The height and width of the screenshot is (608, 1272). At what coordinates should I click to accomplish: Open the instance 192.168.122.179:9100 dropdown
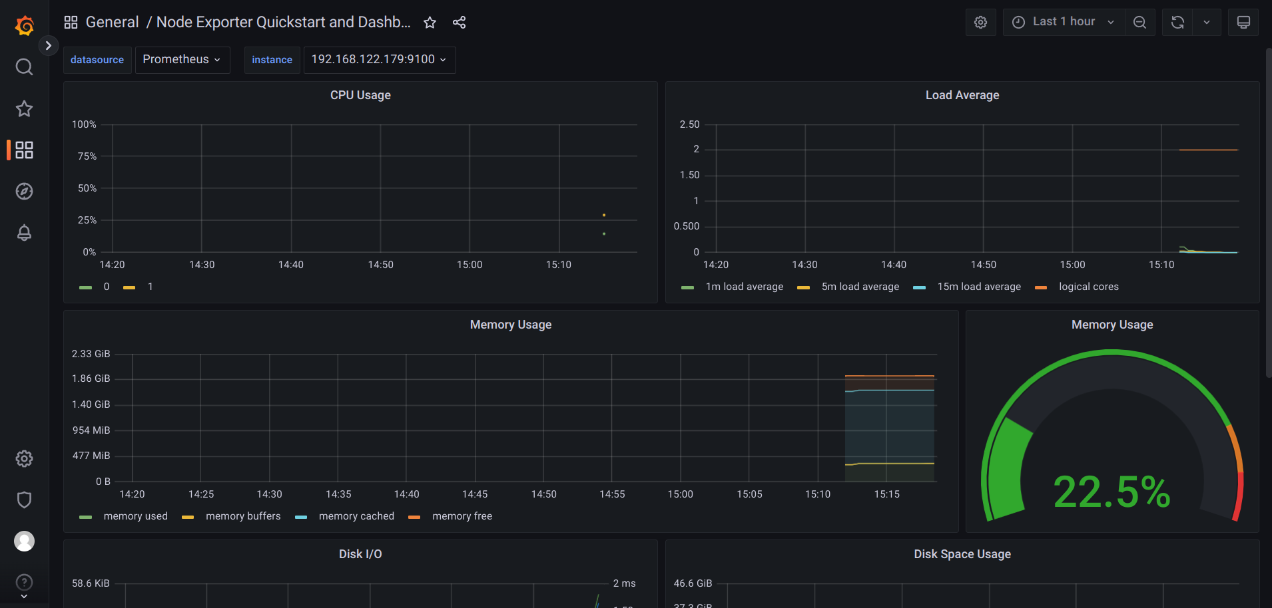pos(380,60)
